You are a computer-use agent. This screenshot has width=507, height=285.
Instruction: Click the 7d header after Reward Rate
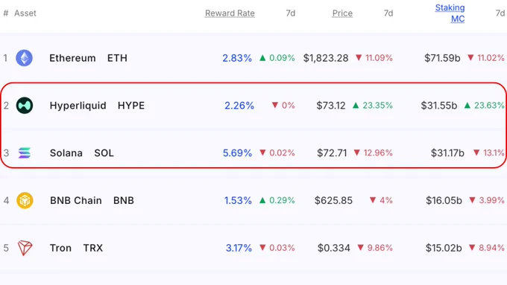[291, 13]
